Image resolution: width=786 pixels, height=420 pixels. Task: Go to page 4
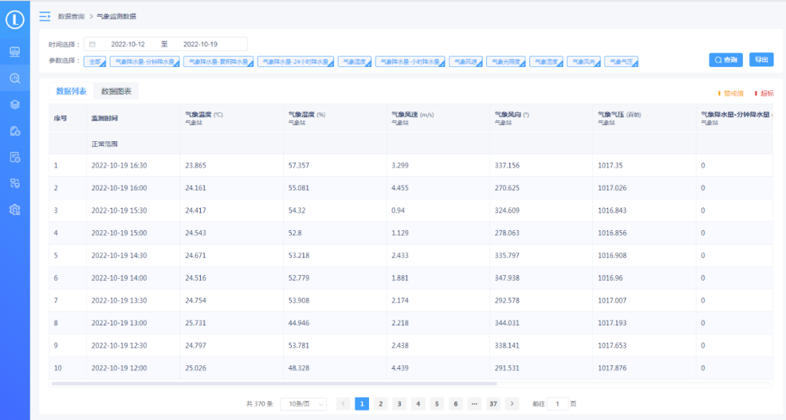[418, 403]
